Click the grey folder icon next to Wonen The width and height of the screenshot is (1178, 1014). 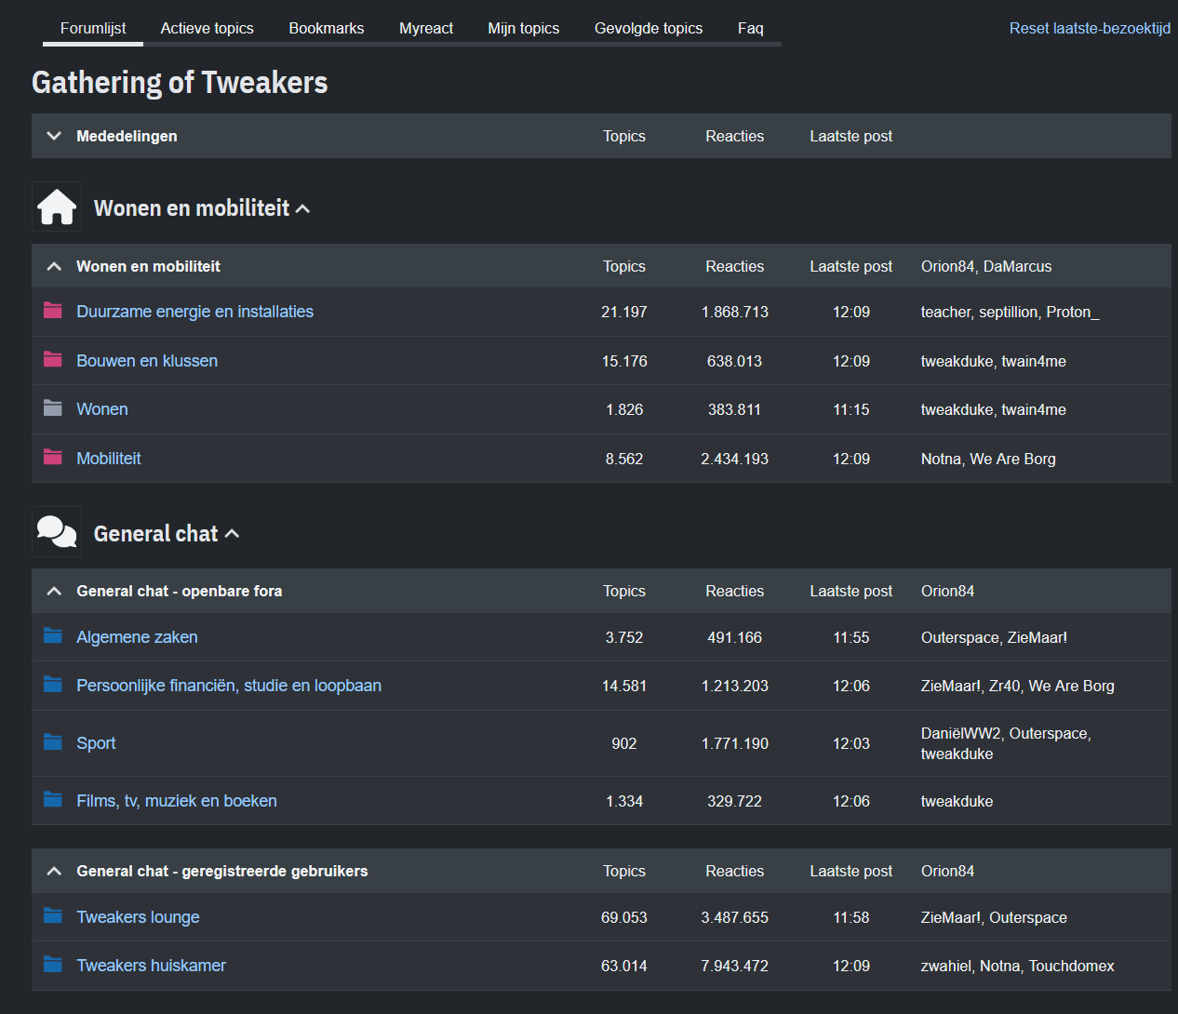click(x=53, y=408)
